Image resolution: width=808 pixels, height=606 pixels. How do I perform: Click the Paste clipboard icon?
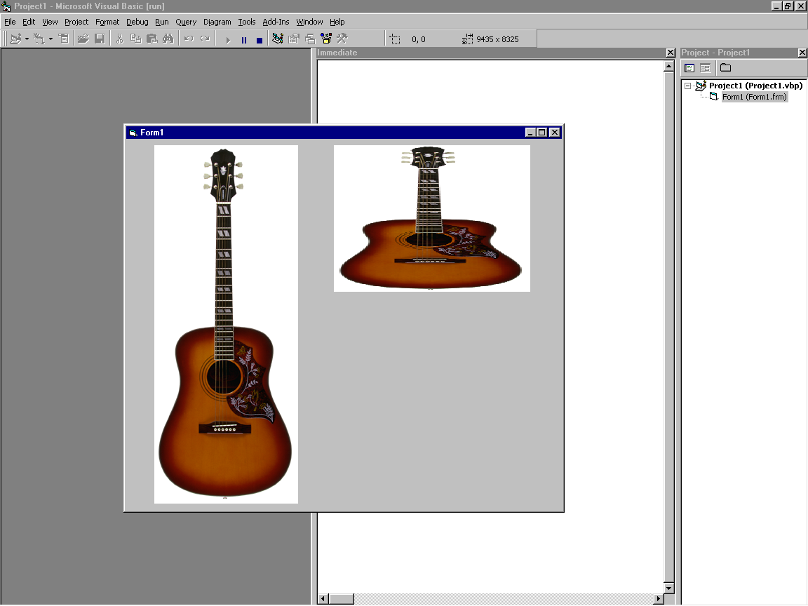pos(152,39)
